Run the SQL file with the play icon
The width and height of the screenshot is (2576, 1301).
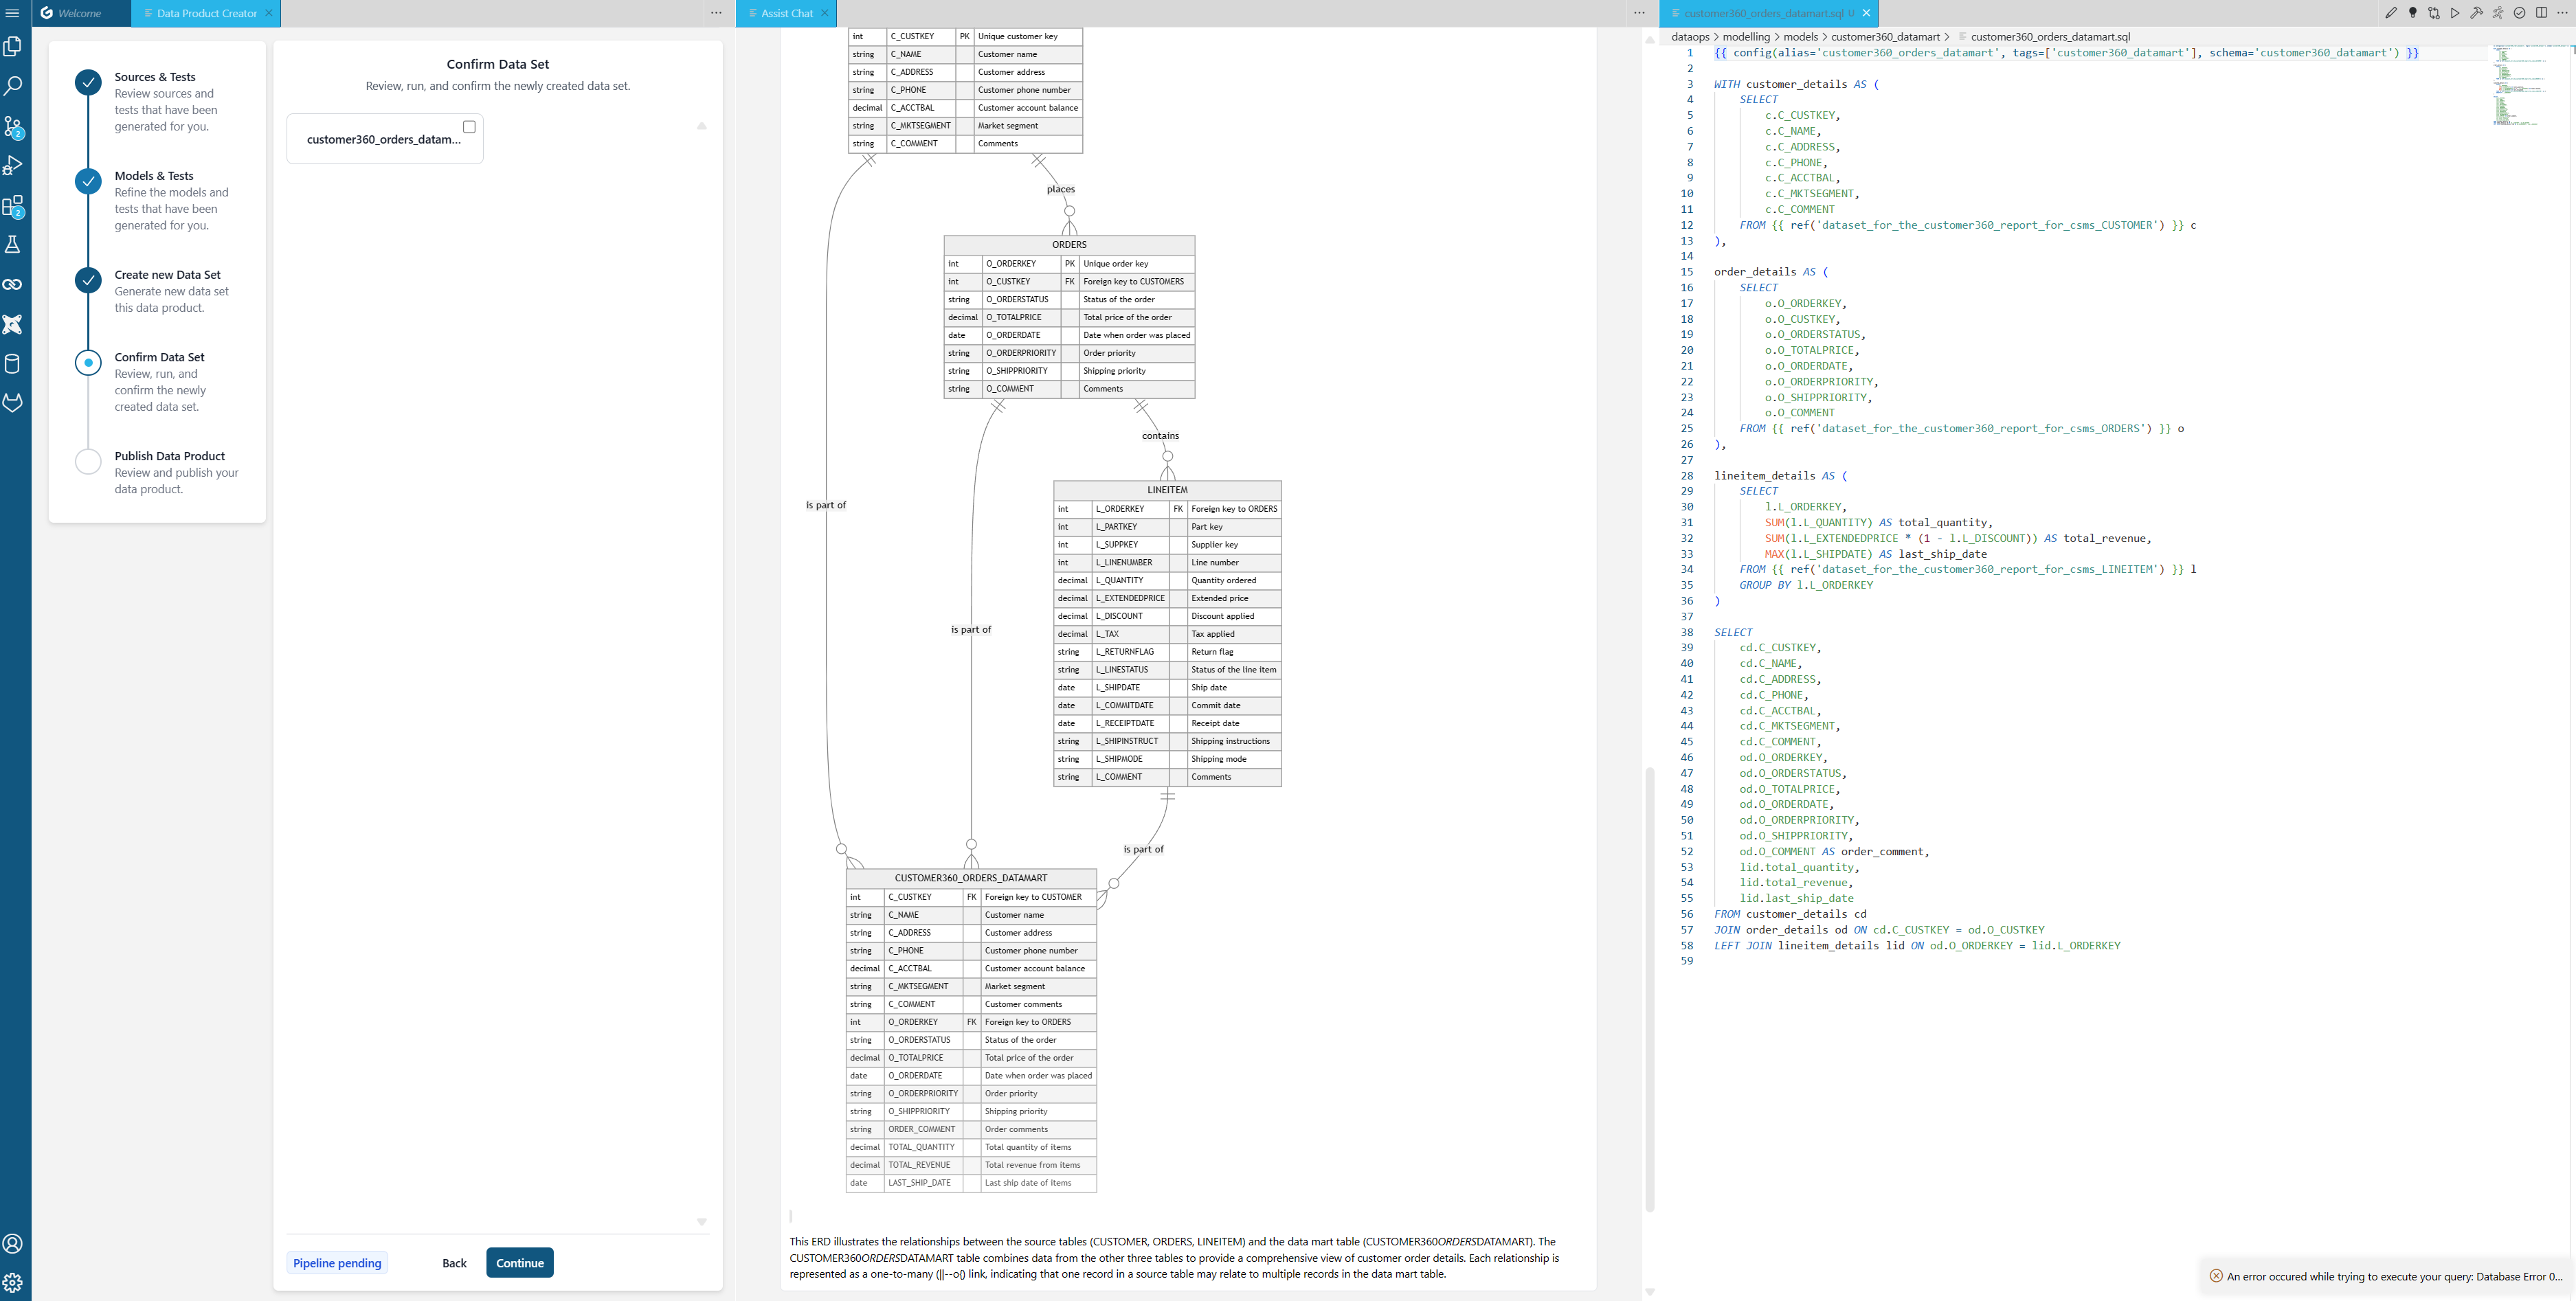[x=2455, y=13]
